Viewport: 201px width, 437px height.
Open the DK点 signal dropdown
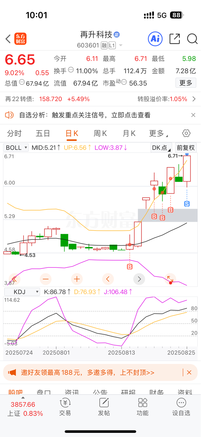[161, 148]
